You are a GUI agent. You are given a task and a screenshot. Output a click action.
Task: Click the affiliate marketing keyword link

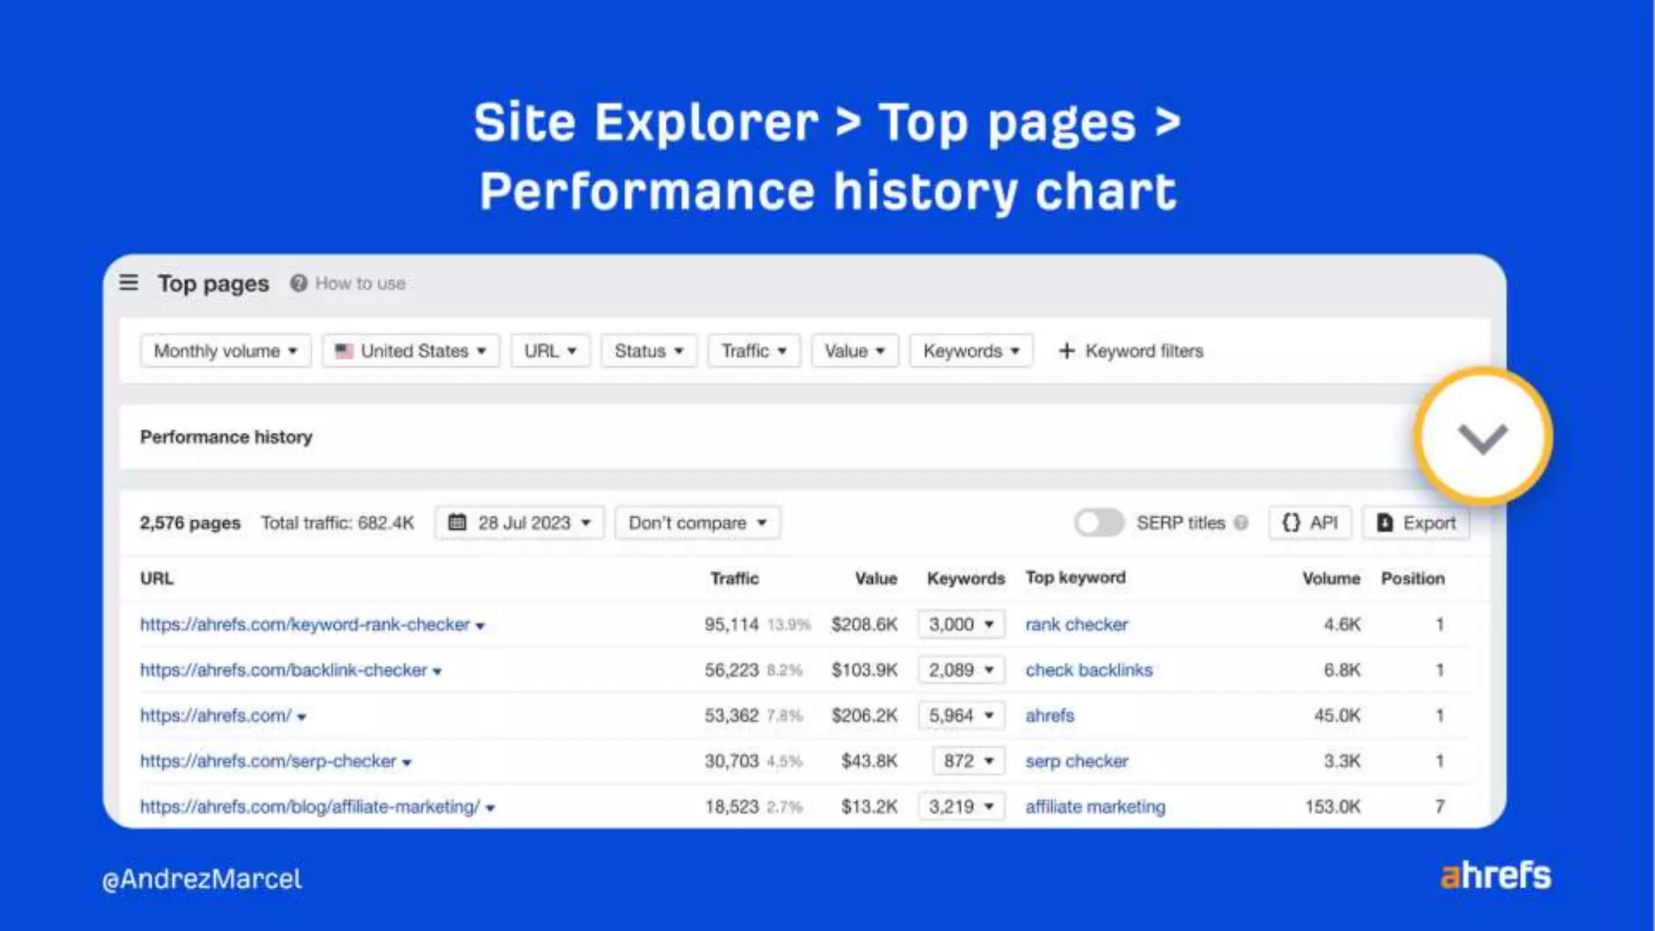click(x=1095, y=807)
